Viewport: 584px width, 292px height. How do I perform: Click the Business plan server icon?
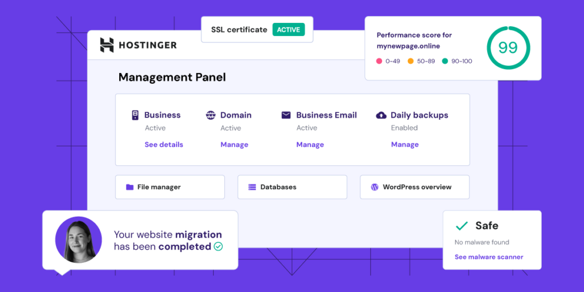tap(135, 115)
